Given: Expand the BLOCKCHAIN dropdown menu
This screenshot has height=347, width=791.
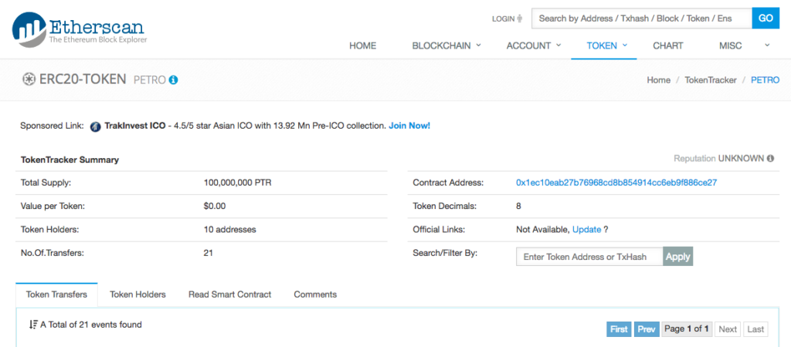Looking at the screenshot, I should 446,45.
